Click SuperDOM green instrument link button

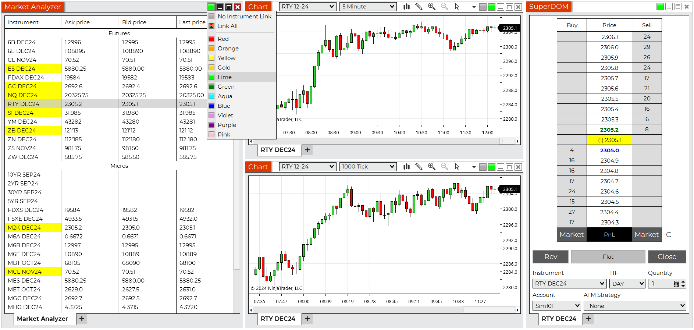[660, 7]
